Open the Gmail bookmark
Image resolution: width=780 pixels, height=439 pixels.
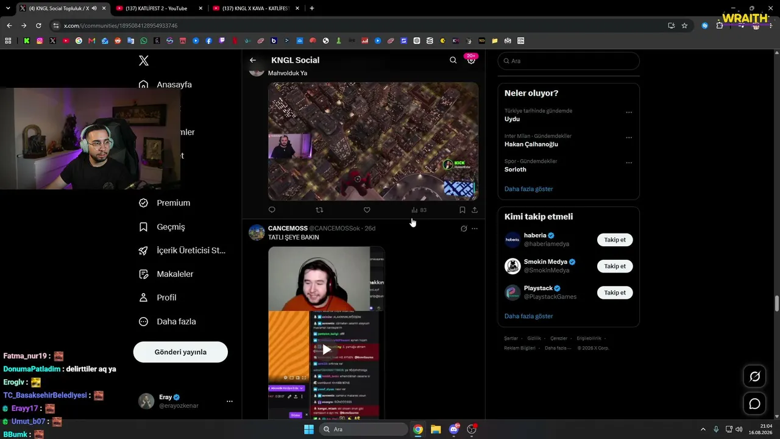92,41
